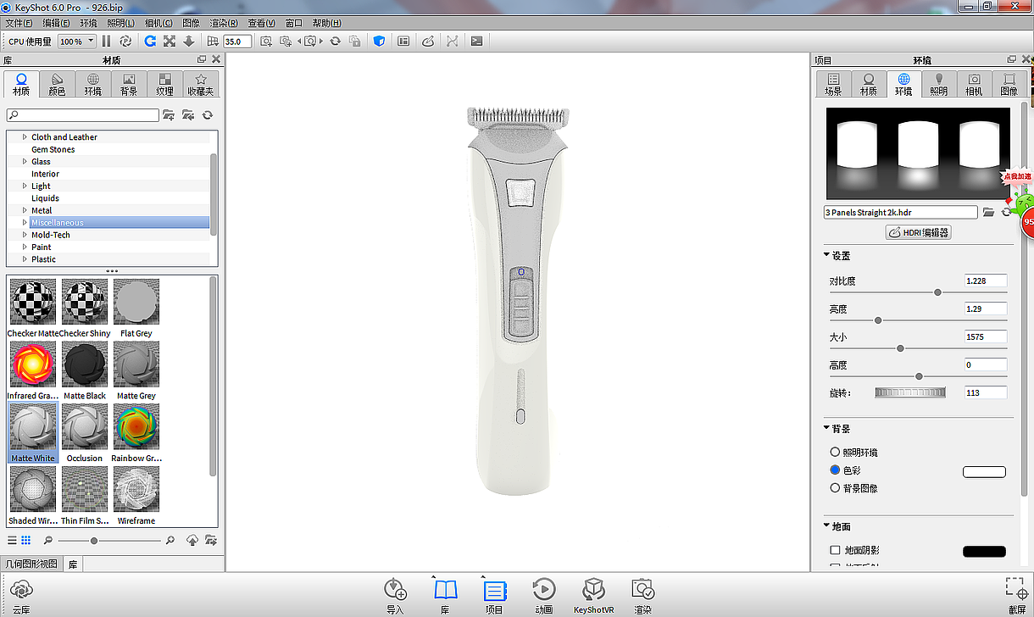This screenshot has height=617, width=1034.
Task: Expand the Light material folder
Action: click(x=25, y=186)
